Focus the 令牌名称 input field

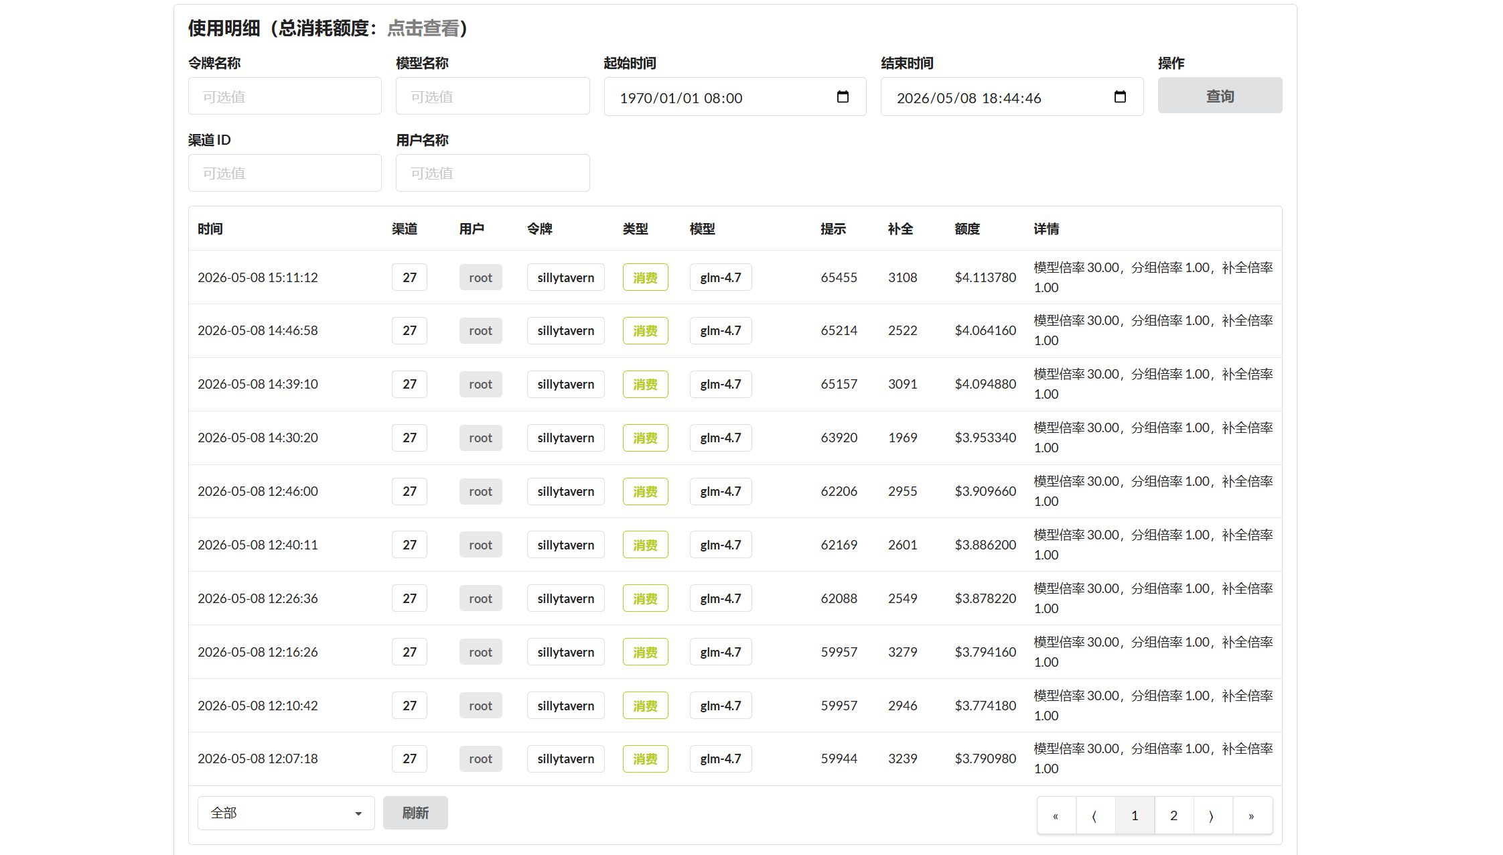coord(285,96)
